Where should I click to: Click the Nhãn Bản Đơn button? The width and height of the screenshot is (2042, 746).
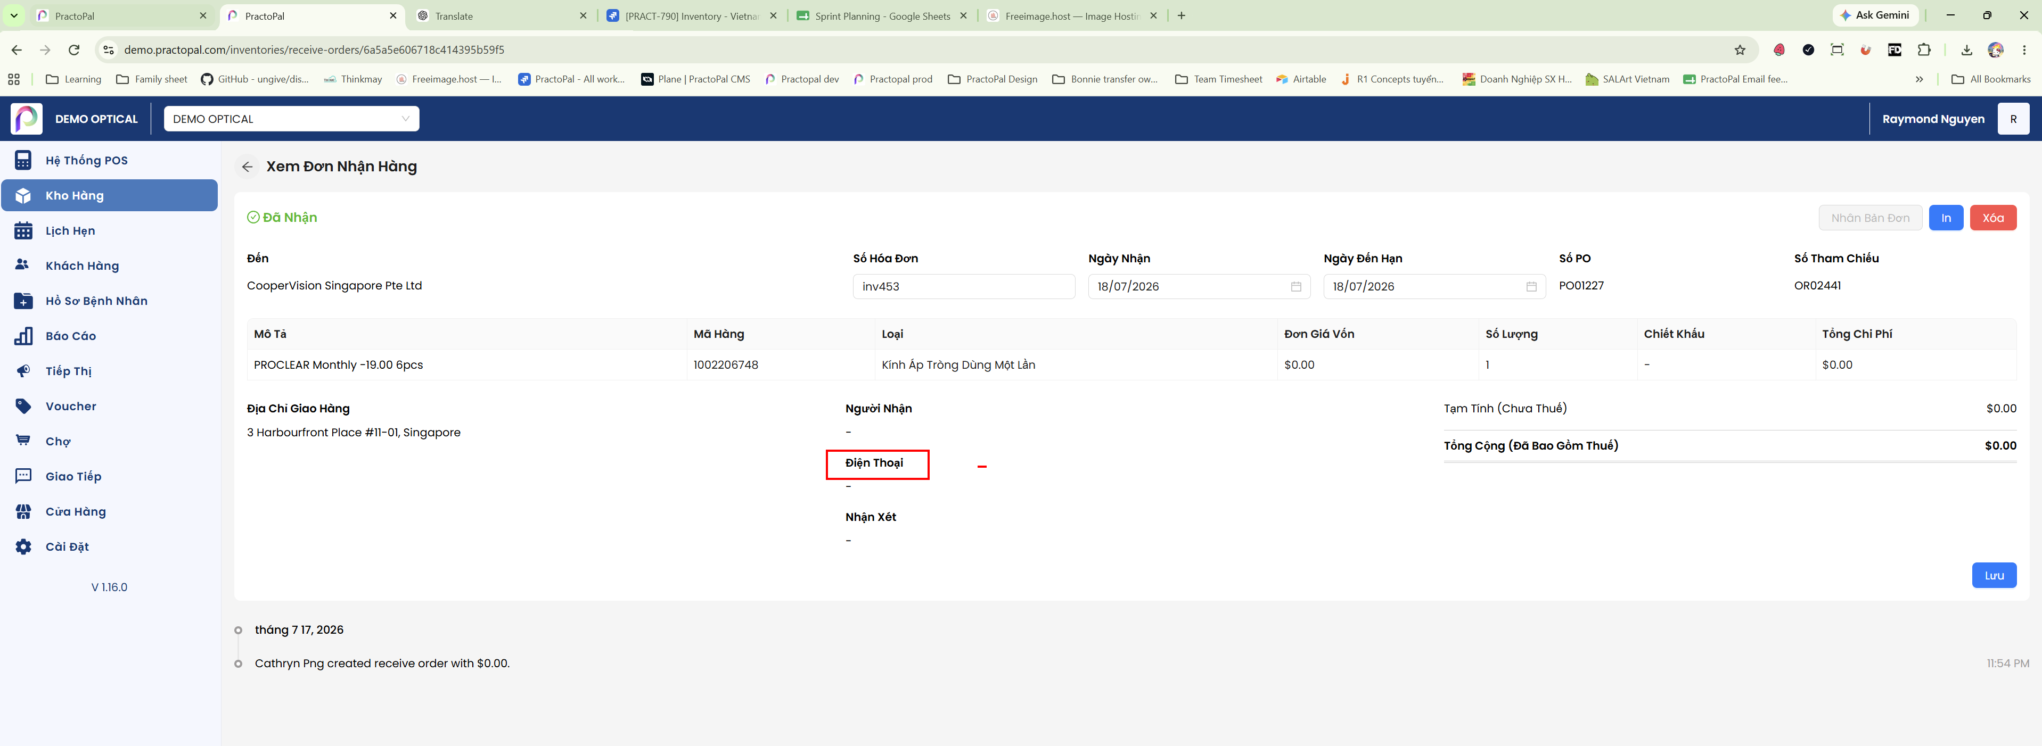1870,218
